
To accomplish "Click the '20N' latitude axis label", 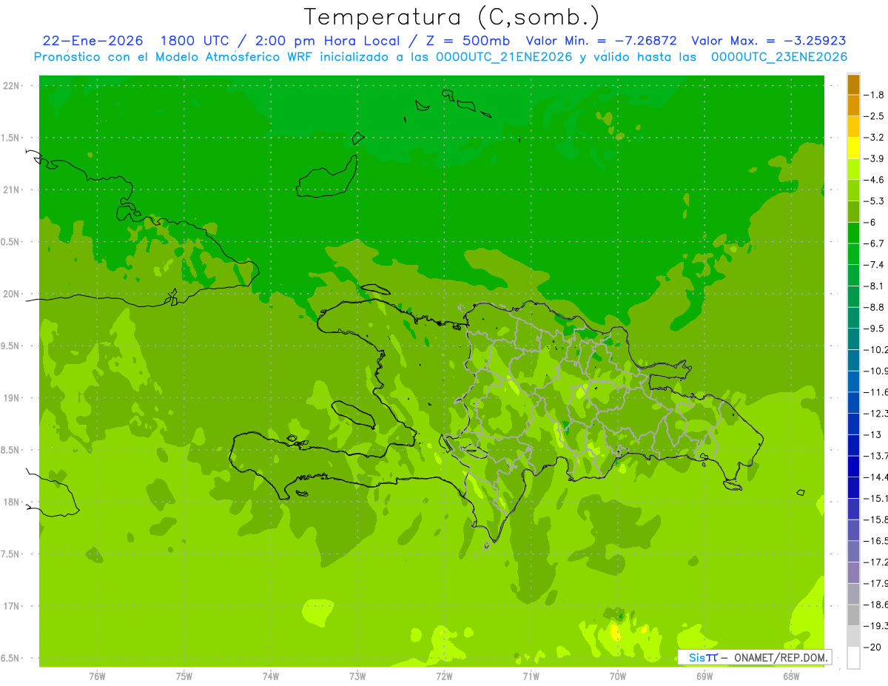I will [12, 294].
